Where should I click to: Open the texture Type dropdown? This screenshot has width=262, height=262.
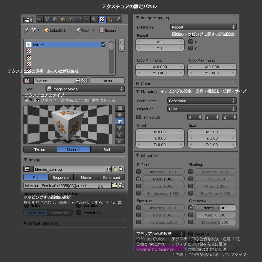point(85,89)
